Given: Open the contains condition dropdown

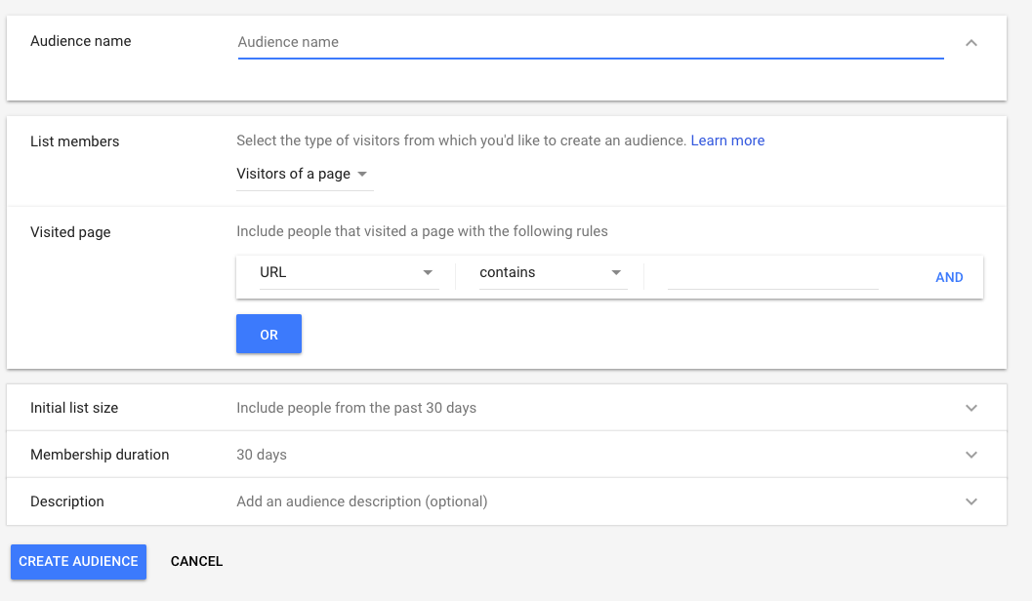Looking at the screenshot, I should (x=551, y=273).
